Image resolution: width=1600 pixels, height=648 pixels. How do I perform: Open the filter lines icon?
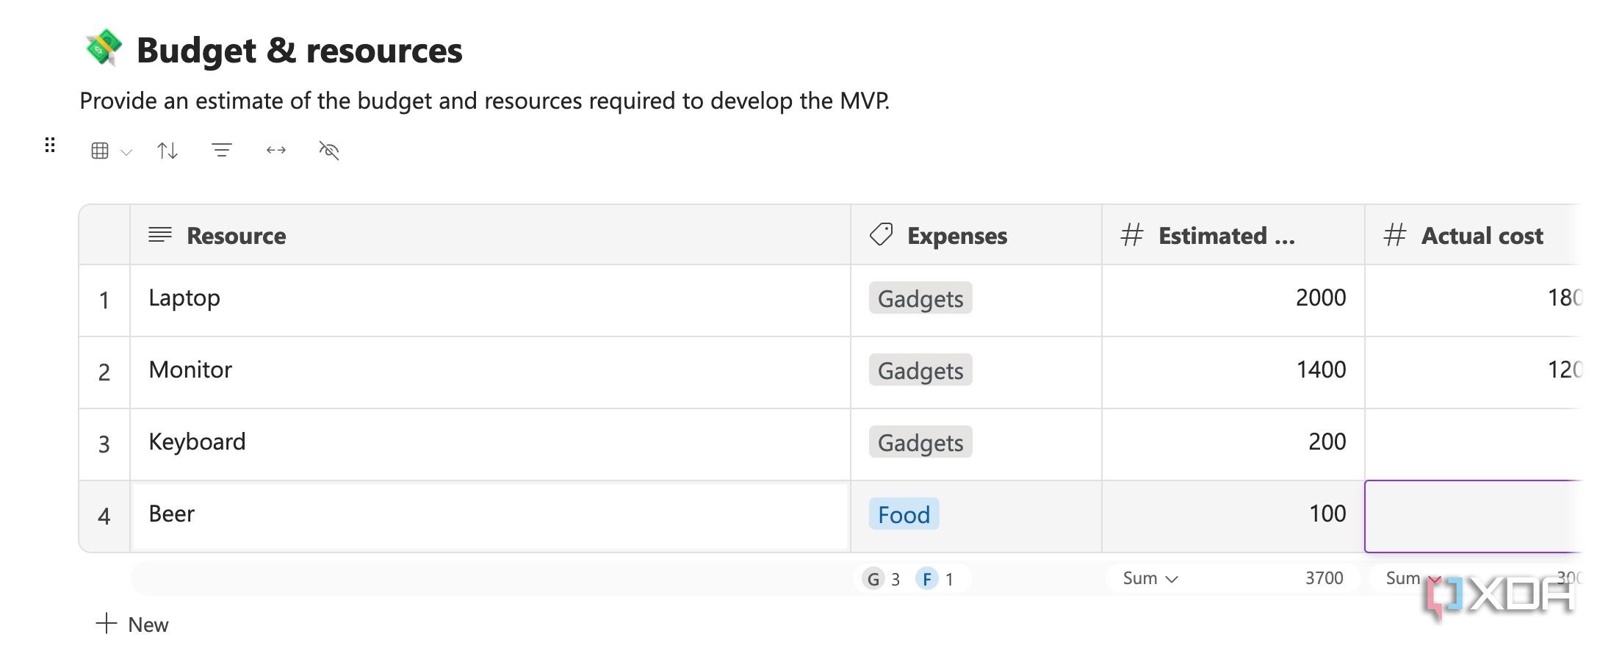(x=221, y=151)
